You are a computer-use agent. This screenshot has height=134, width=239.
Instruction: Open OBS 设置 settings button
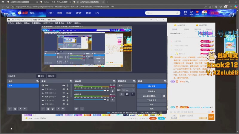tap(152, 105)
